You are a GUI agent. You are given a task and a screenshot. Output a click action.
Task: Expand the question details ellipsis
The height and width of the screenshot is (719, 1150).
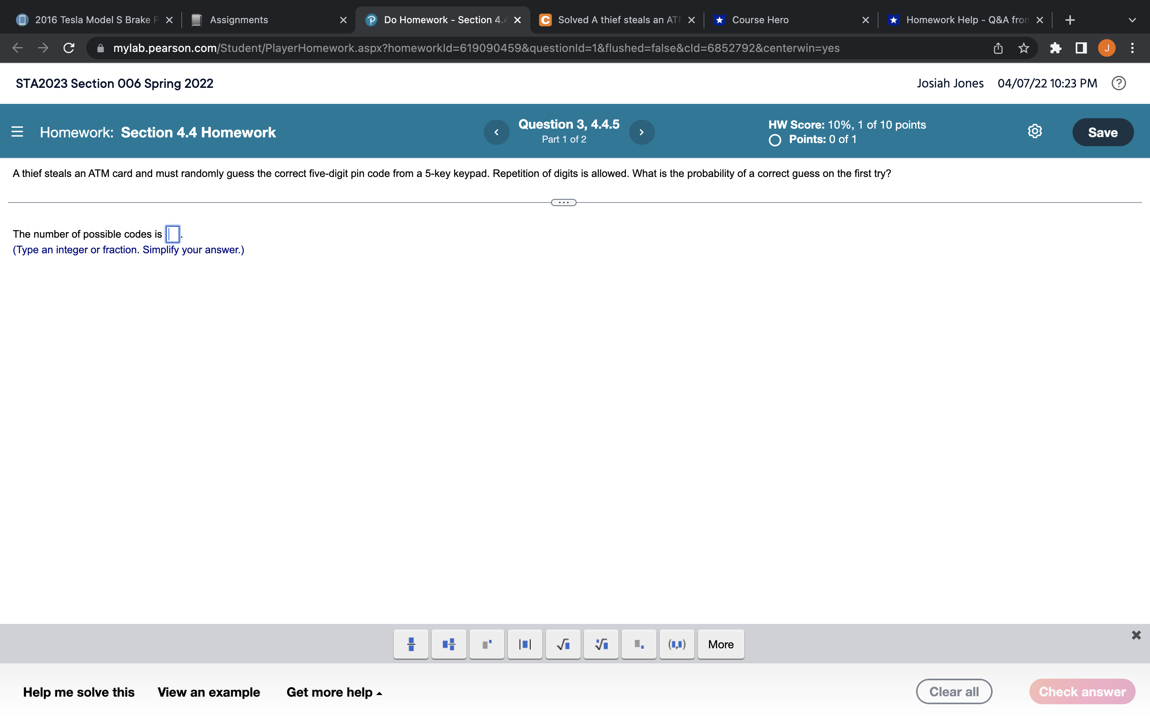(x=563, y=203)
